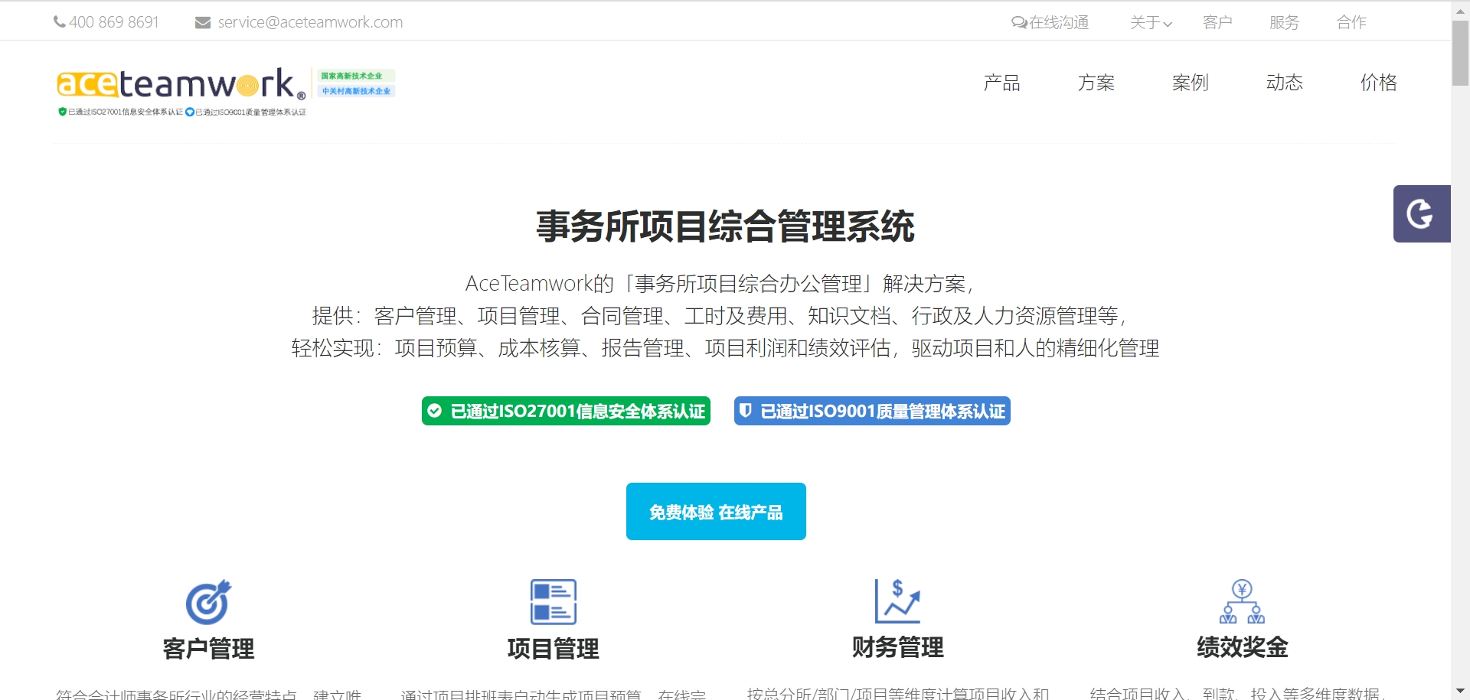1470x700 pixels.
Task: Click the AceTeamwork logo
Action: tap(181, 83)
